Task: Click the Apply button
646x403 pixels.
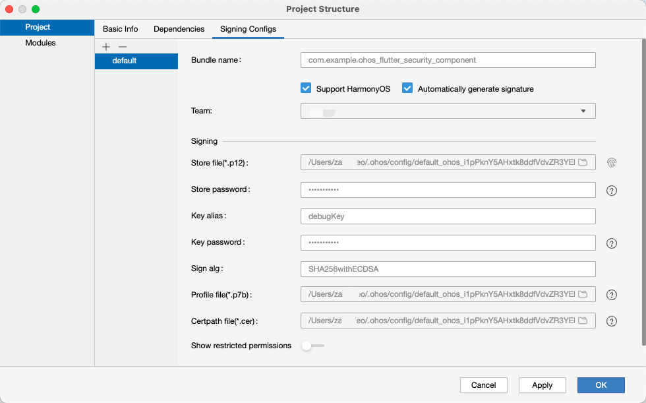Action: point(542,385)
